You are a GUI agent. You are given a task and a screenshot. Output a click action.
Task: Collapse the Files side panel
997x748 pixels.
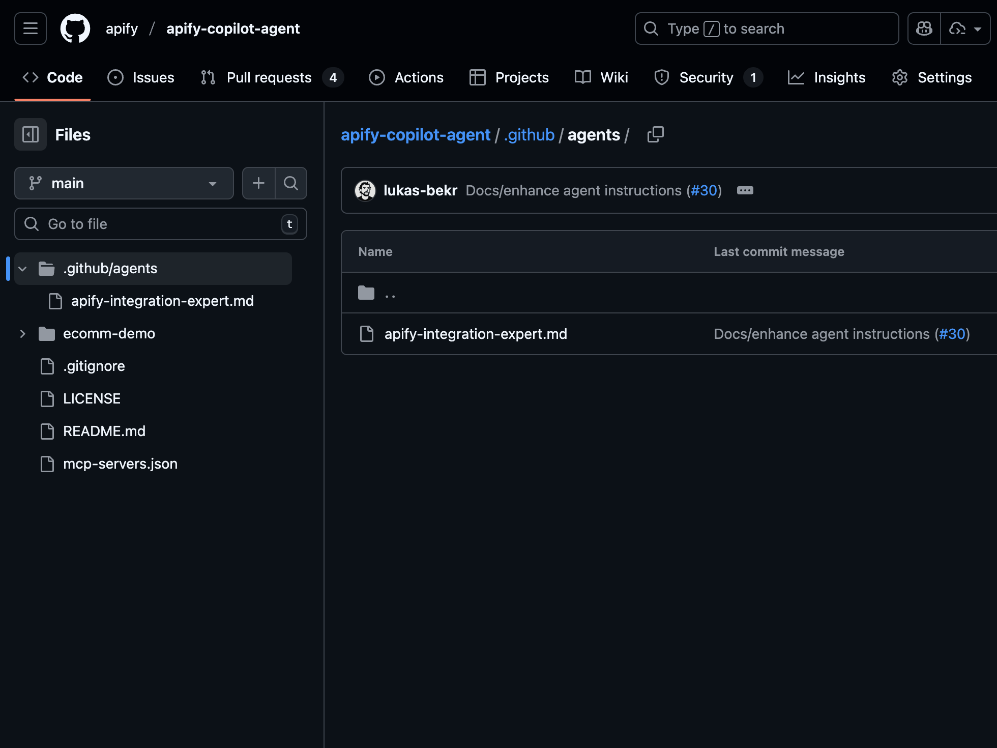30,134
